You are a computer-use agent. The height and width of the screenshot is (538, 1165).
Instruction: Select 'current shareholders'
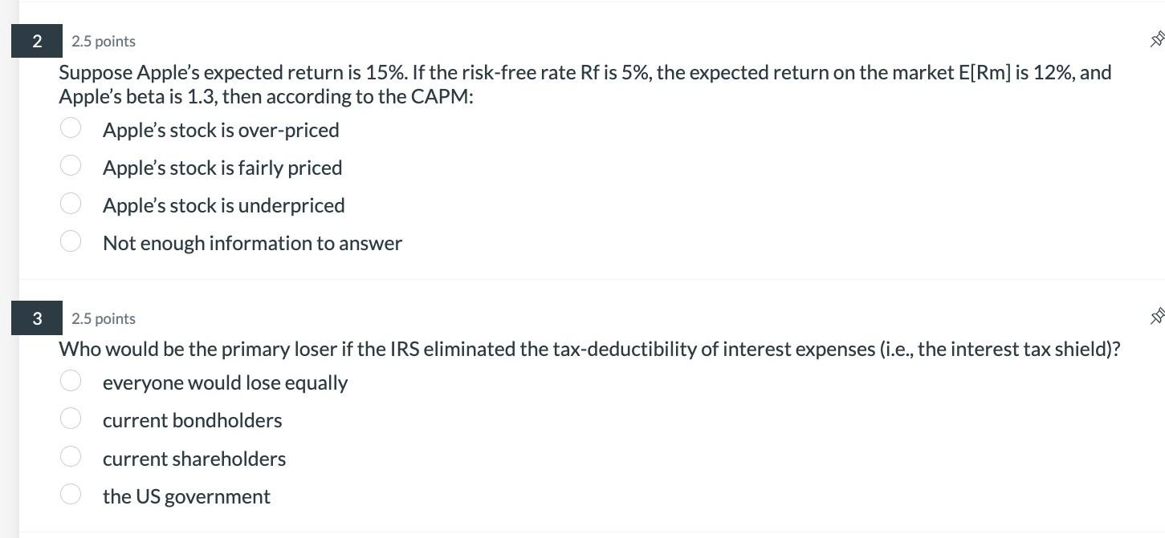click(x=71, y=455)
